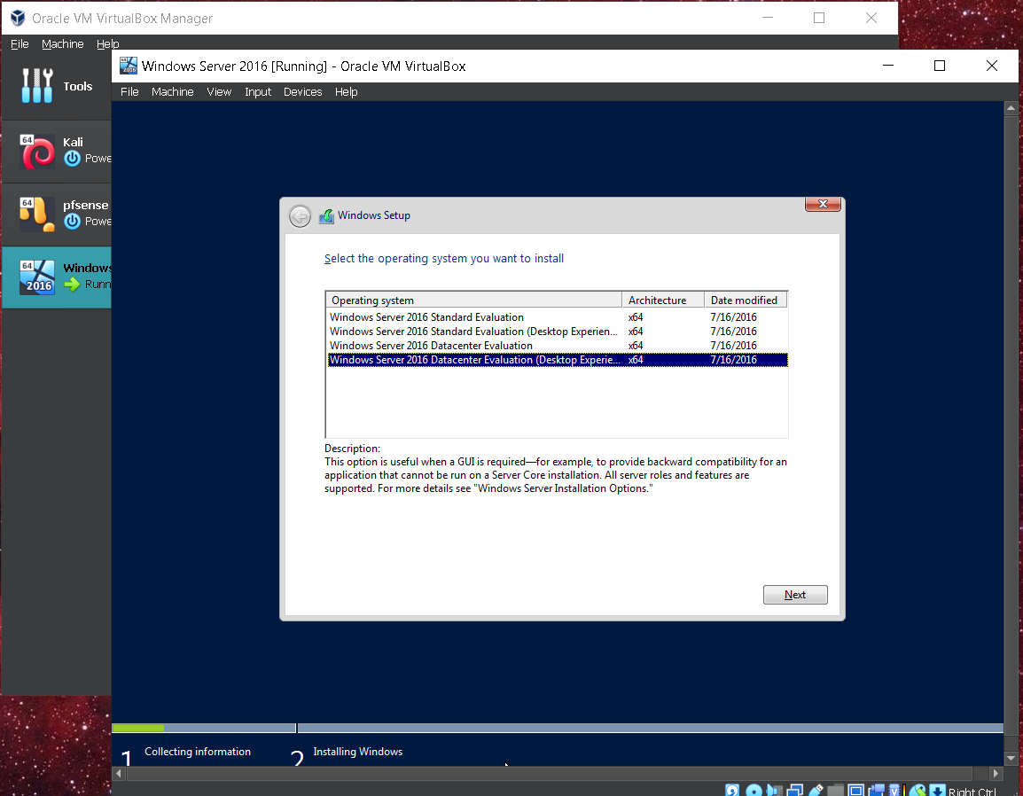The width and height of the screenshot is (1023, 796).
Task: Click the Collecting information progress bar
Action: point(204,728)
